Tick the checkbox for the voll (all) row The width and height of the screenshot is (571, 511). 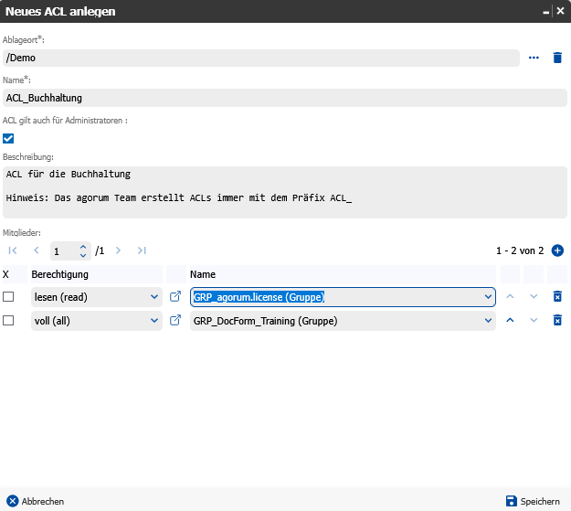[x=8, y=321]
